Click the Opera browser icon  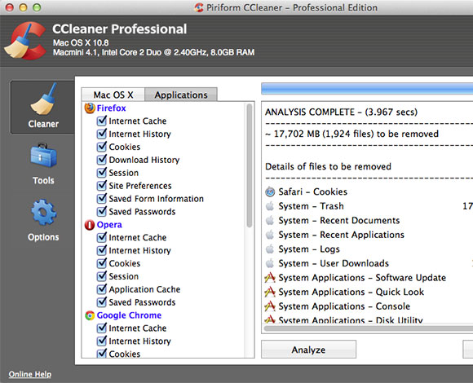click(90, 225)
